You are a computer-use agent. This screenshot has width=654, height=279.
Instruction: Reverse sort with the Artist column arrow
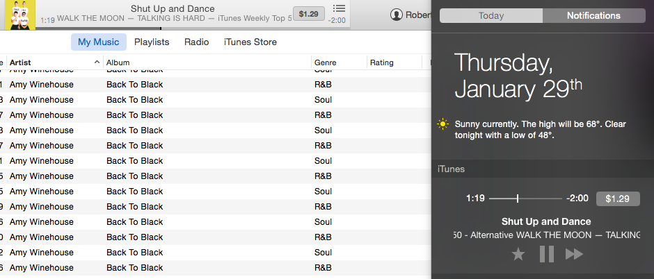(x=97, y=62)
